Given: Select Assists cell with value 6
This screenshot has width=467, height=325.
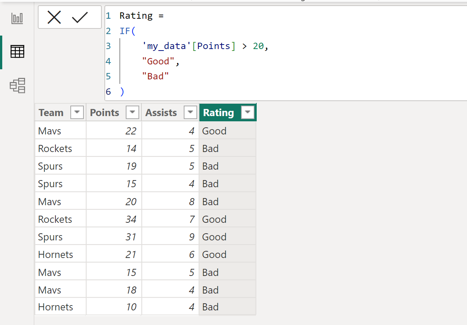Looking at the screenshot, I should (170, 254).
